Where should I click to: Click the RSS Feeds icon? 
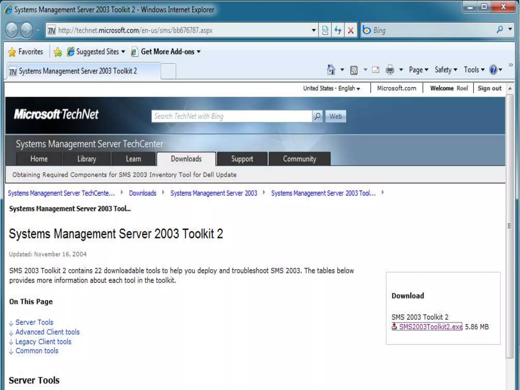coord(354,70)
